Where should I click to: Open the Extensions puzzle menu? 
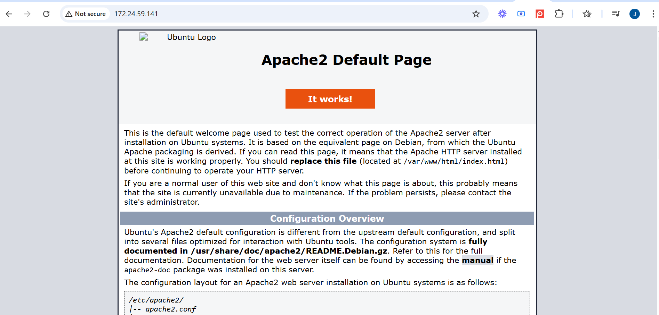click(559, 14)
